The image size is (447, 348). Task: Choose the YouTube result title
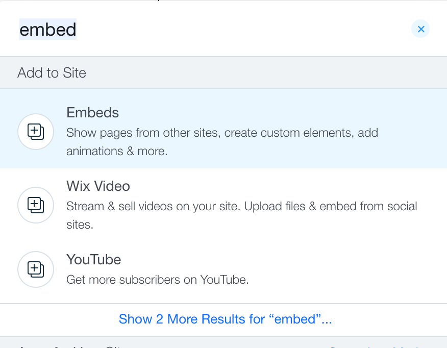click(x=93, y=260)
